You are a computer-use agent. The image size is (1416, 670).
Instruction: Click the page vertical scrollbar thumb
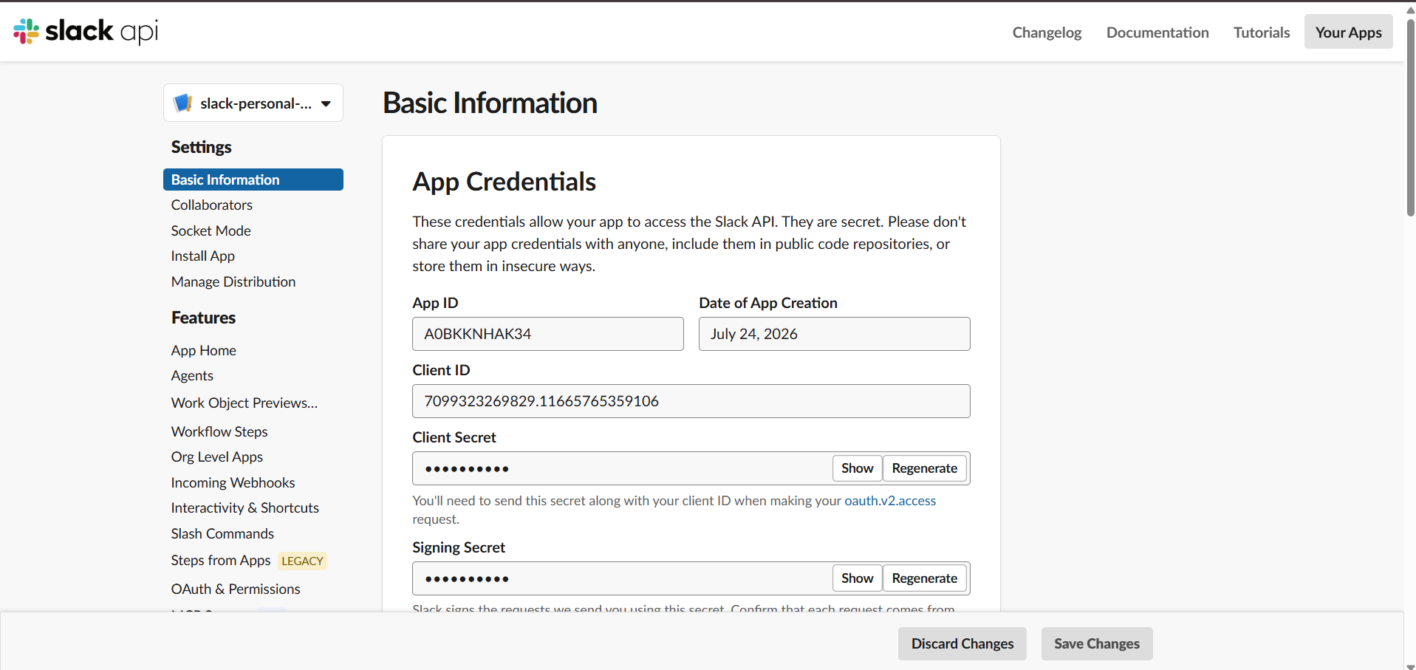[1410, 117]
